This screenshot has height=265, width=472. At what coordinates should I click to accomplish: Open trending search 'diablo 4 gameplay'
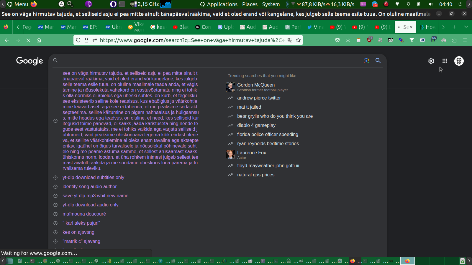point(256,125)
